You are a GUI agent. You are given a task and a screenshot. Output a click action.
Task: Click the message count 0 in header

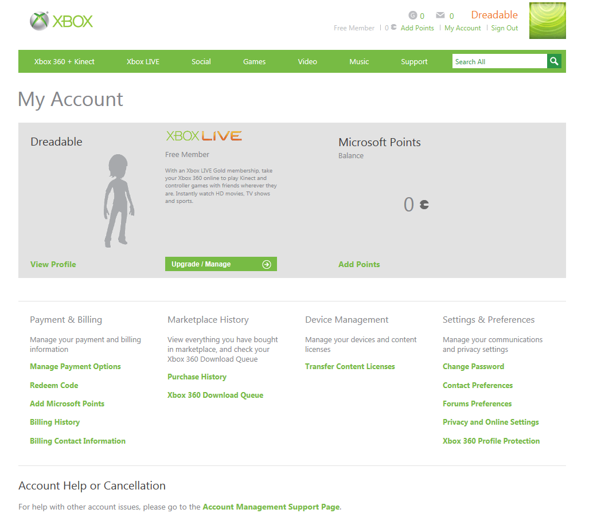point(451,16)
